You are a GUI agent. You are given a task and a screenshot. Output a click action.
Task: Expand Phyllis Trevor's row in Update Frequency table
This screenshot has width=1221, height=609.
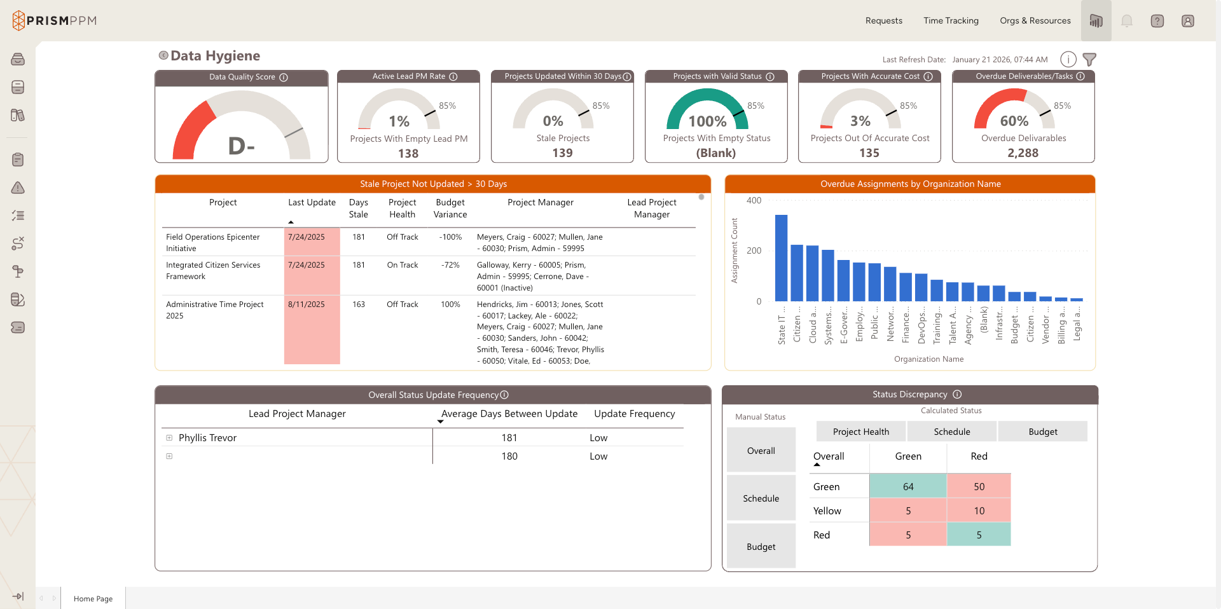[x=169, y=437]
